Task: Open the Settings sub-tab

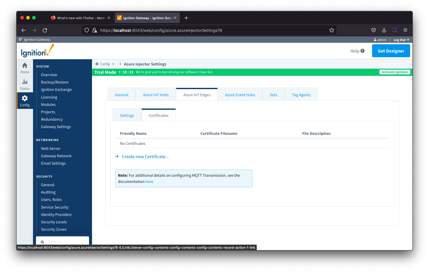Action: click(127, 115)
